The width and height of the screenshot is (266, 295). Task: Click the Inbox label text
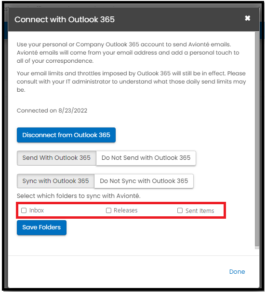click(37, 211)
